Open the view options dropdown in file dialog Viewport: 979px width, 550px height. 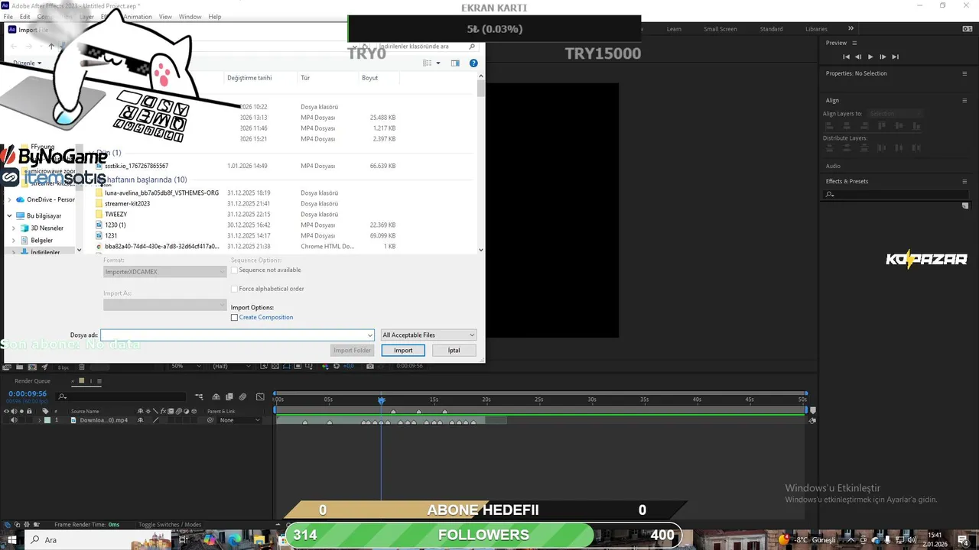[x=438, y=63]
